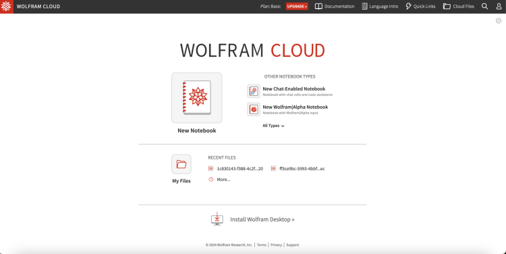Screen dimensions: 506x254
Task: Open the Terms footer link
Action: click(x=262, y=245)
